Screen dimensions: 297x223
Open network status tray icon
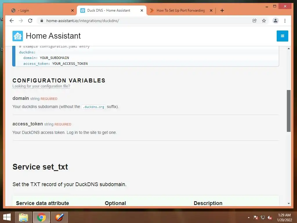263,217
